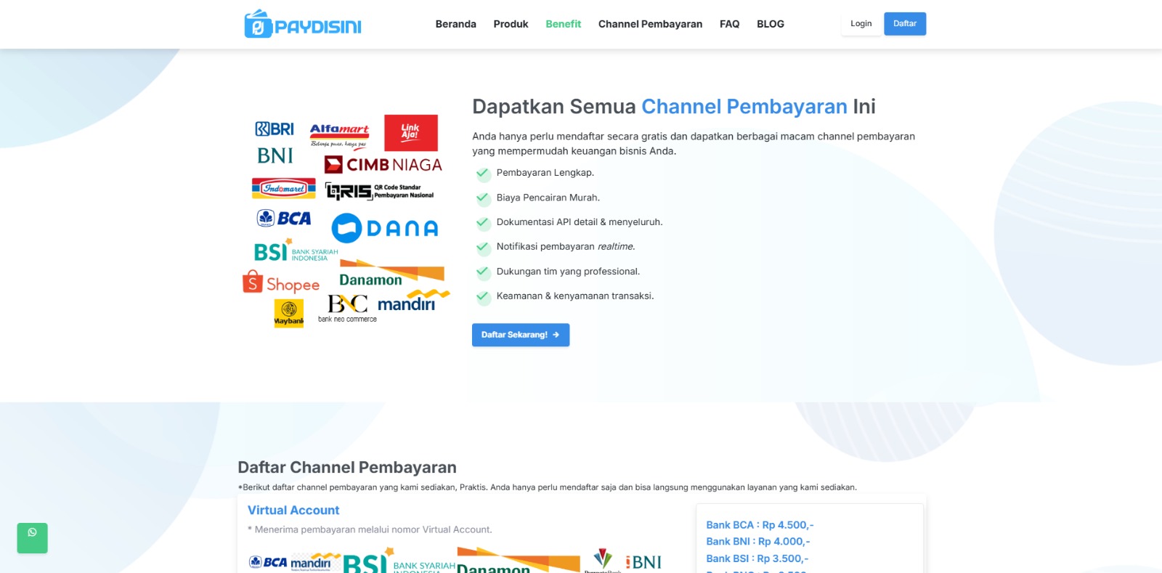Click the Daftar Channel Pembayaran heading
The width and height of the screenshot is (1162, 573).
pos(347,468)
